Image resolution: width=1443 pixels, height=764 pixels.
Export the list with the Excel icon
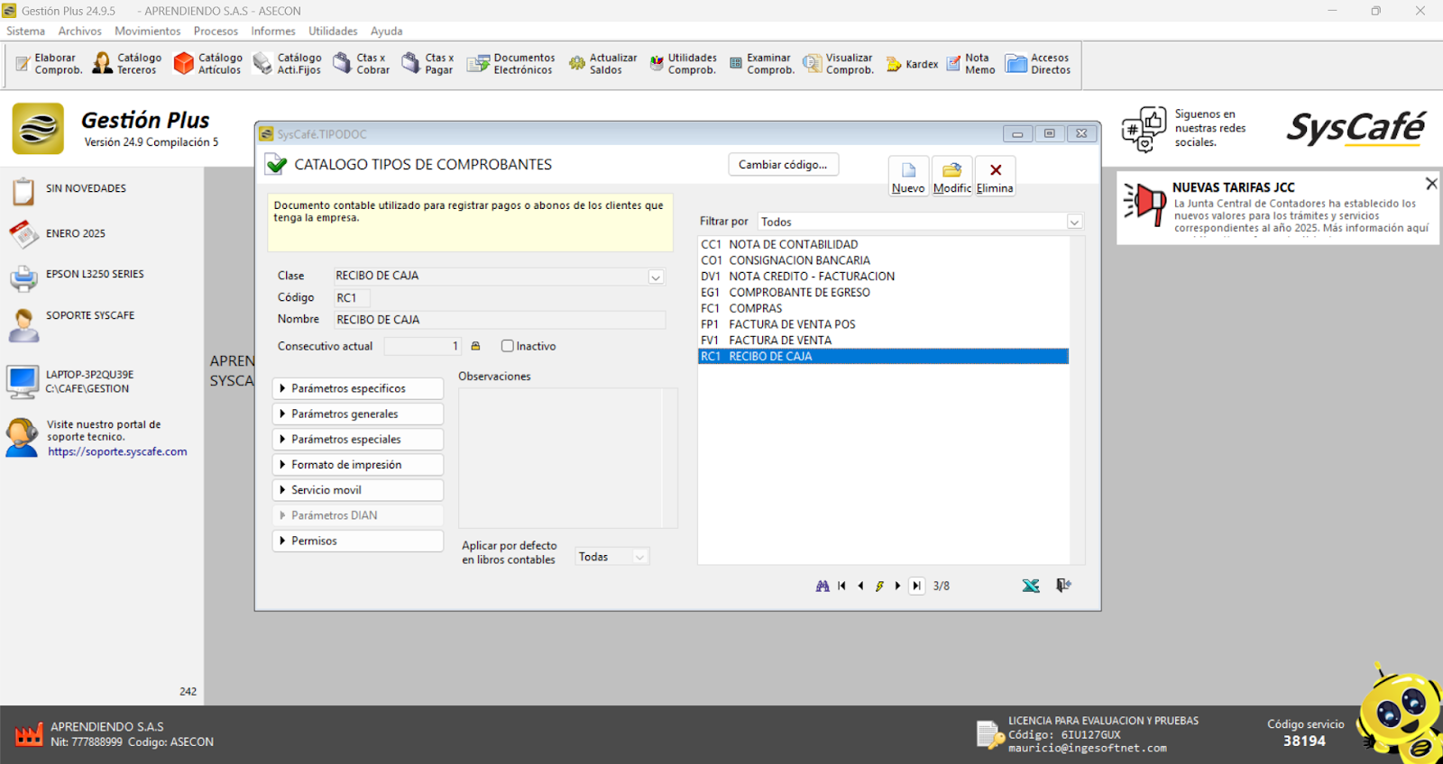1031,586
